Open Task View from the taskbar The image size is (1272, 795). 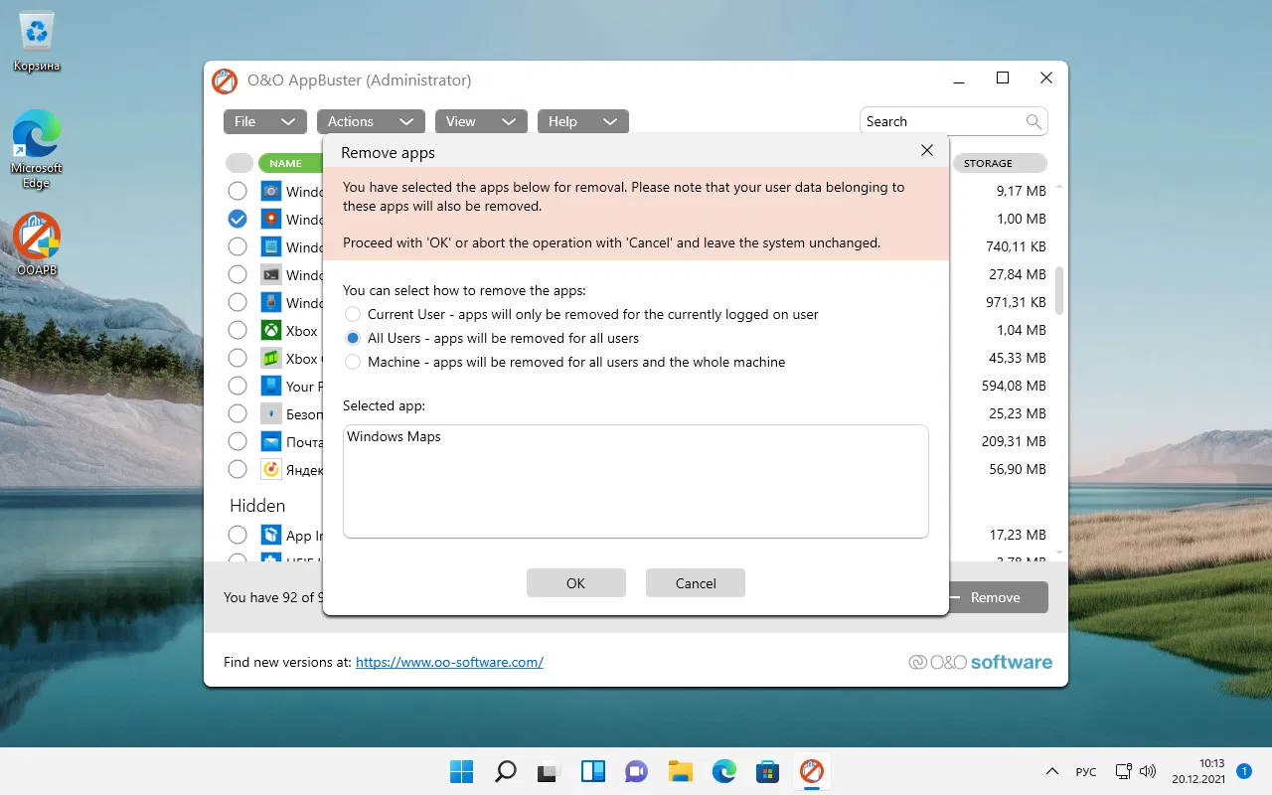(x=550, y=771)
